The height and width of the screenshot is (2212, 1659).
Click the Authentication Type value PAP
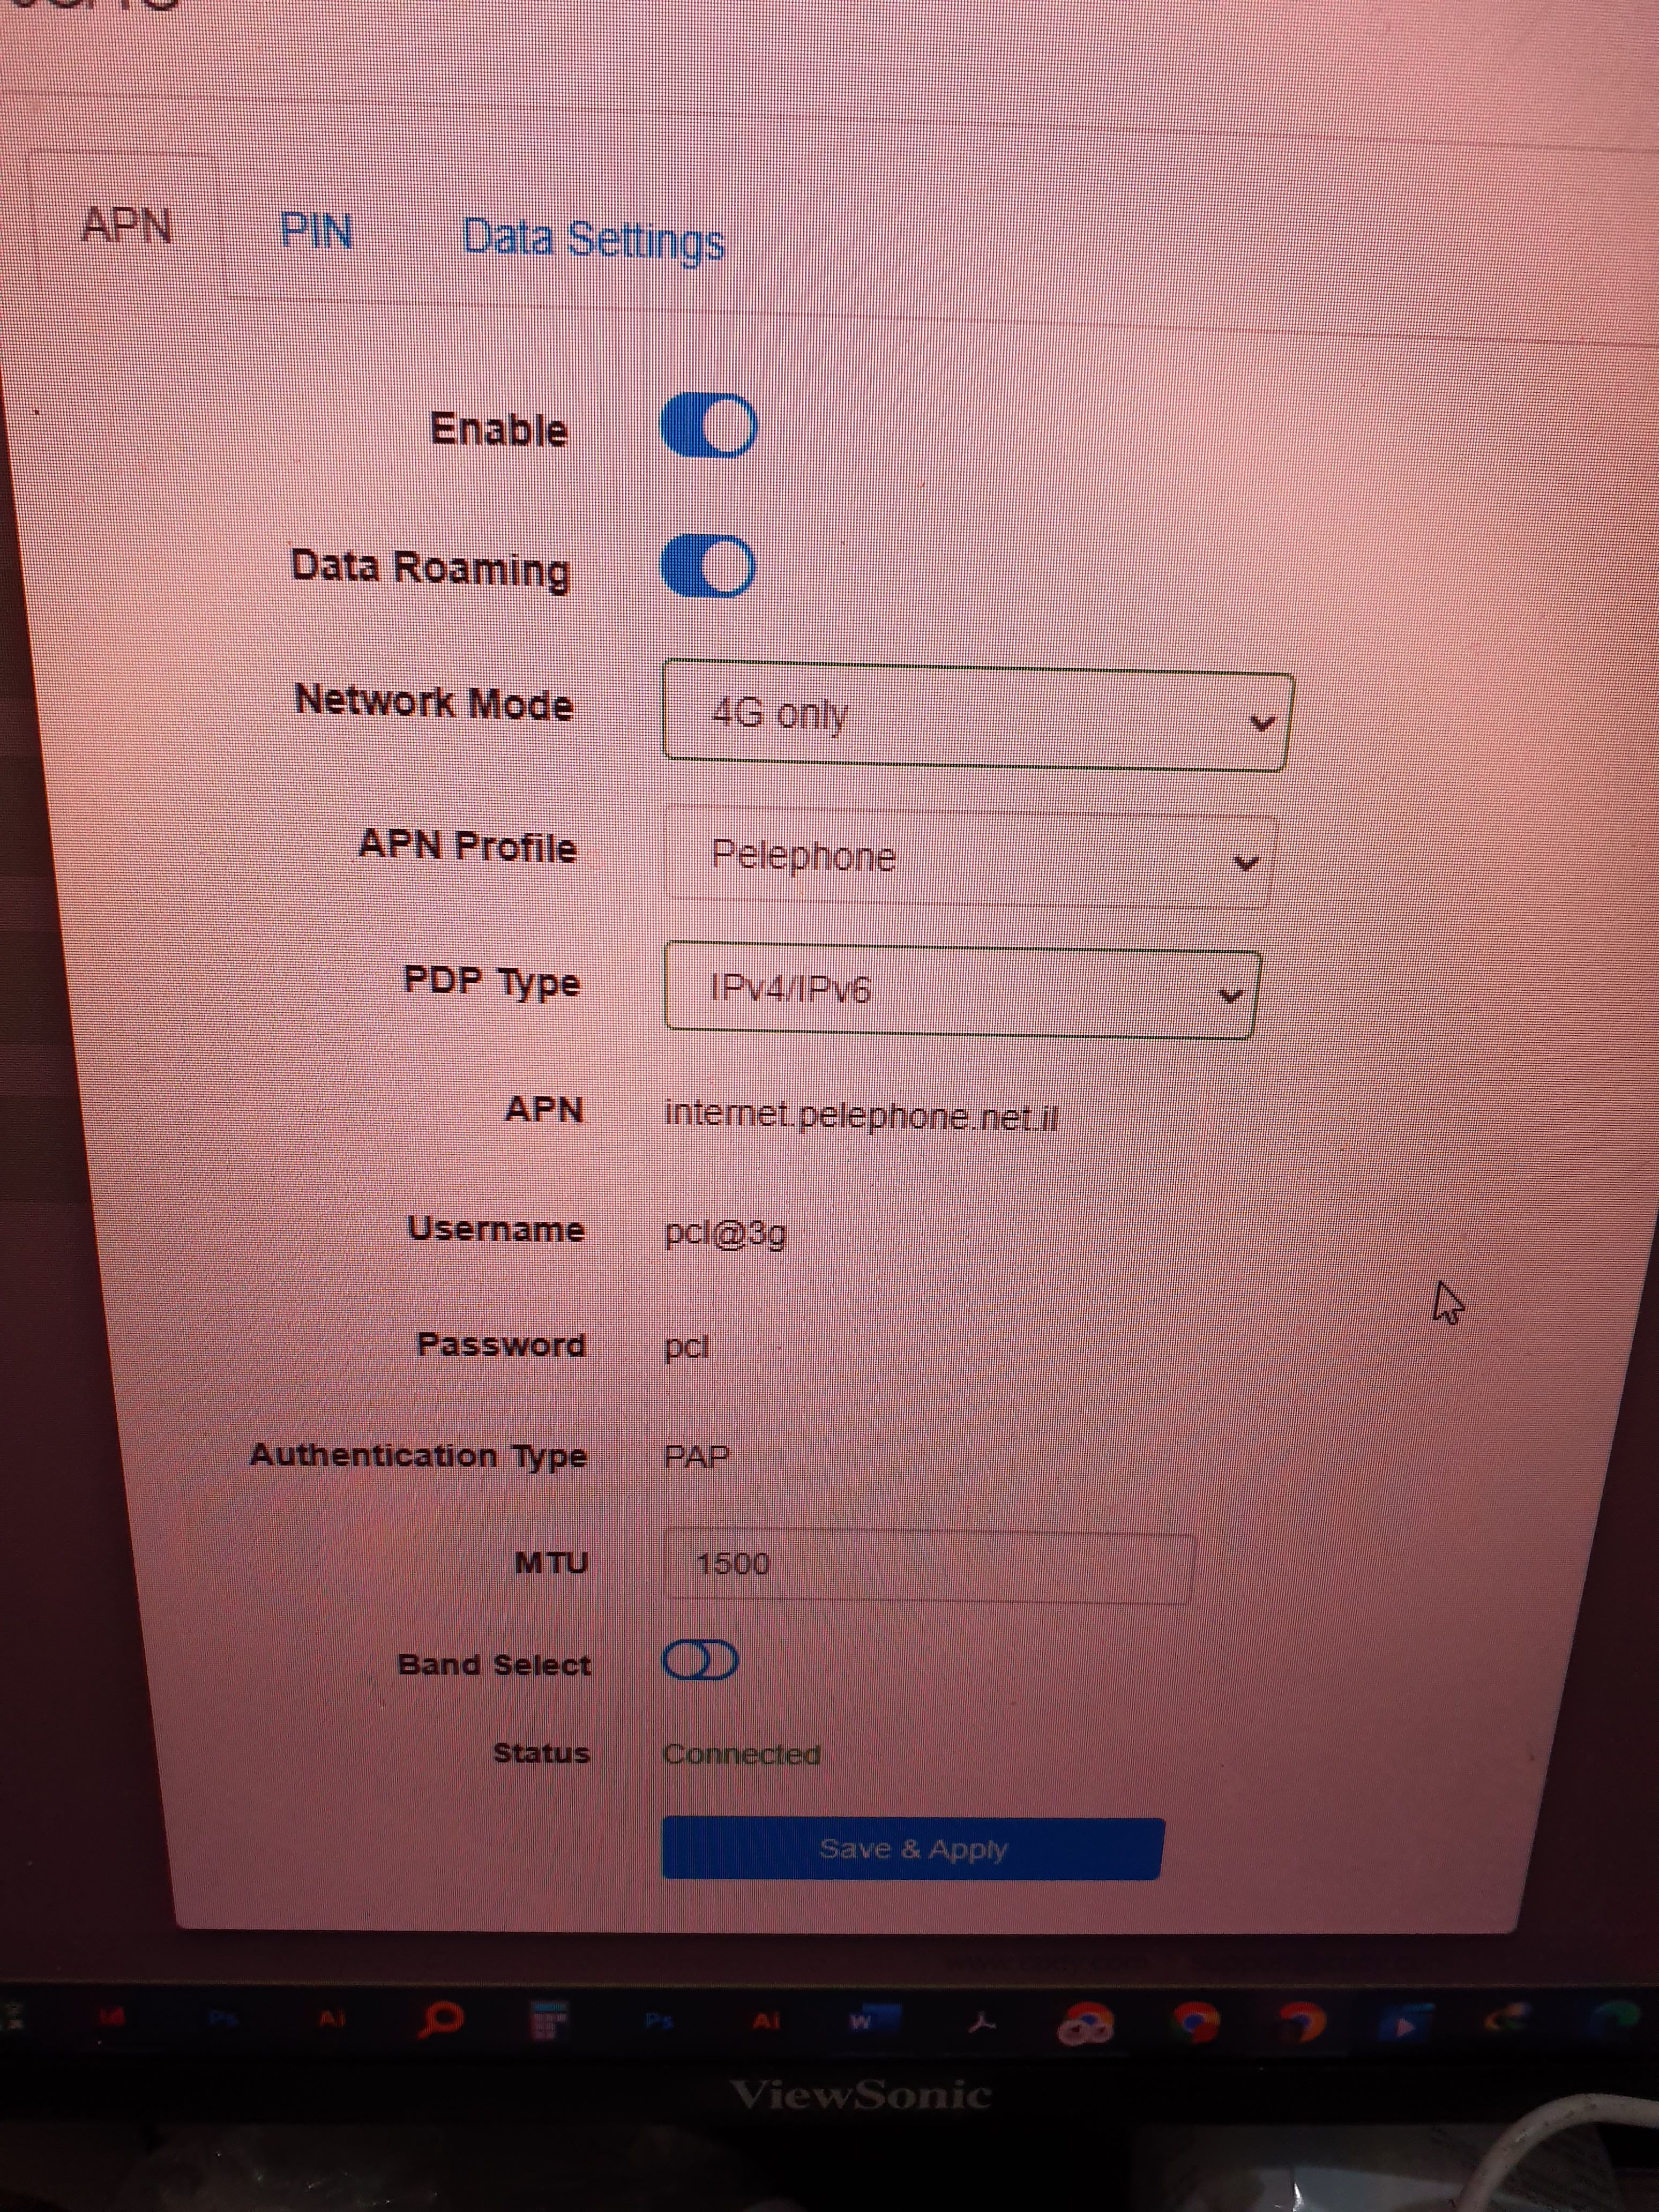point(697,1457)
